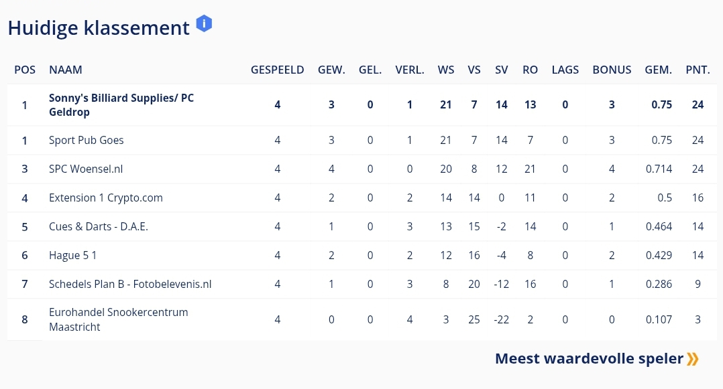Open Cues & Darts - D.A.E. team
Image resolution: width=723 pixels, height=389 pixels.
pyautogui.click(x=98, y=226)
